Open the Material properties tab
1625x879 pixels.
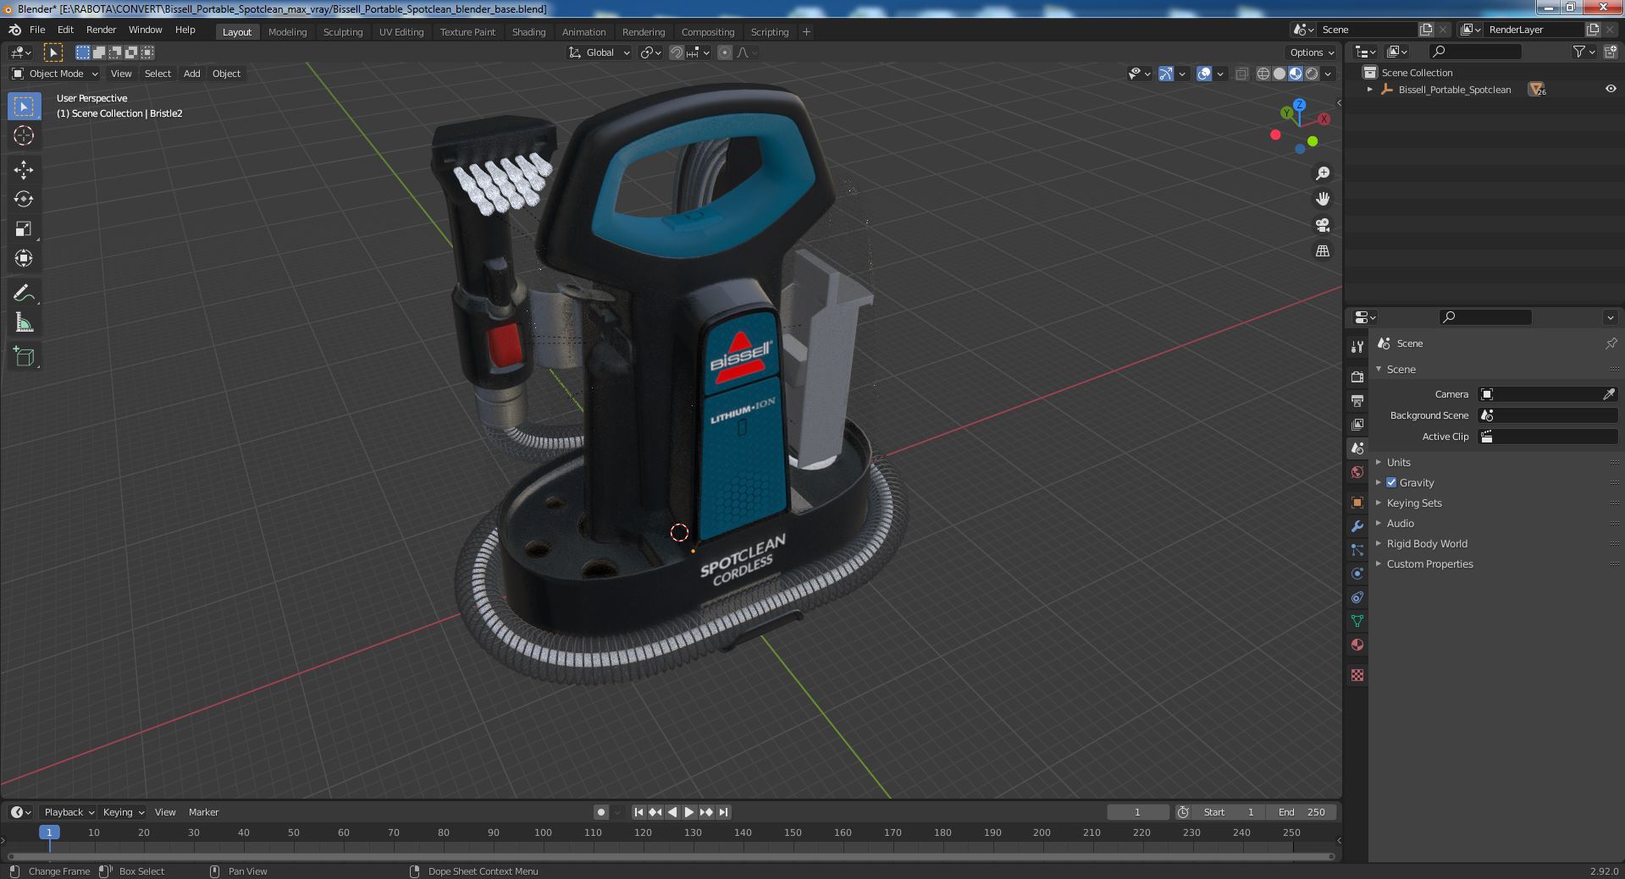click(1357, 645)
